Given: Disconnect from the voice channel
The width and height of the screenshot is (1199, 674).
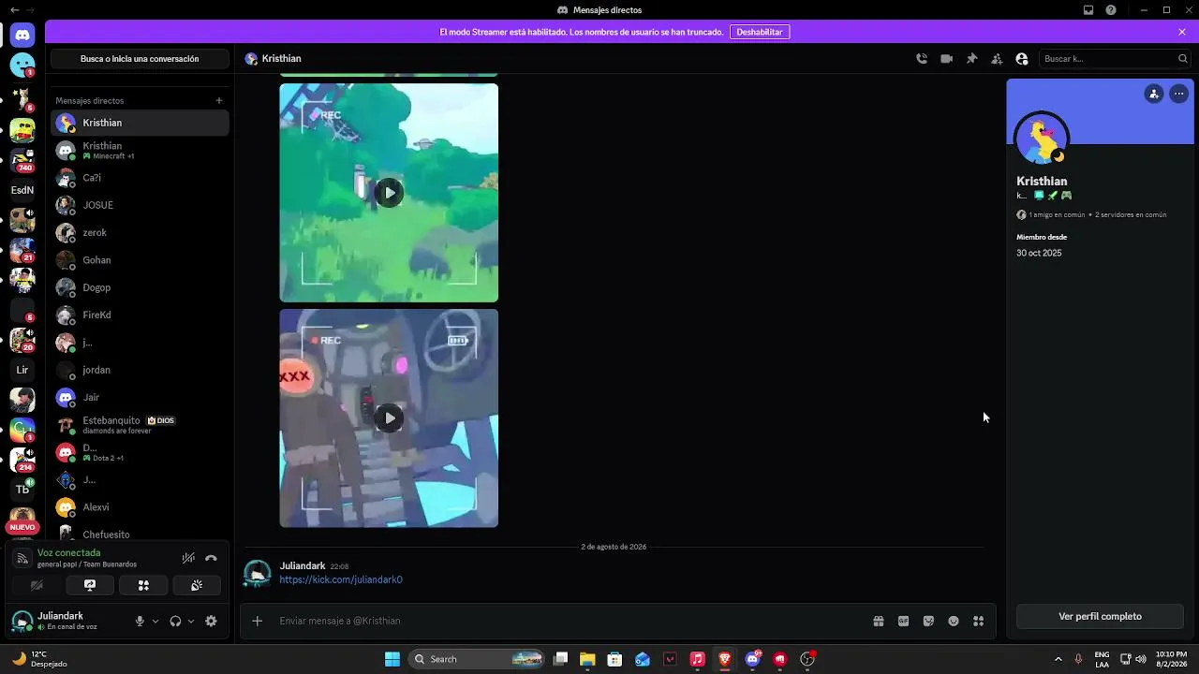Looking at the screenshot, I should [x=211, y=559].
